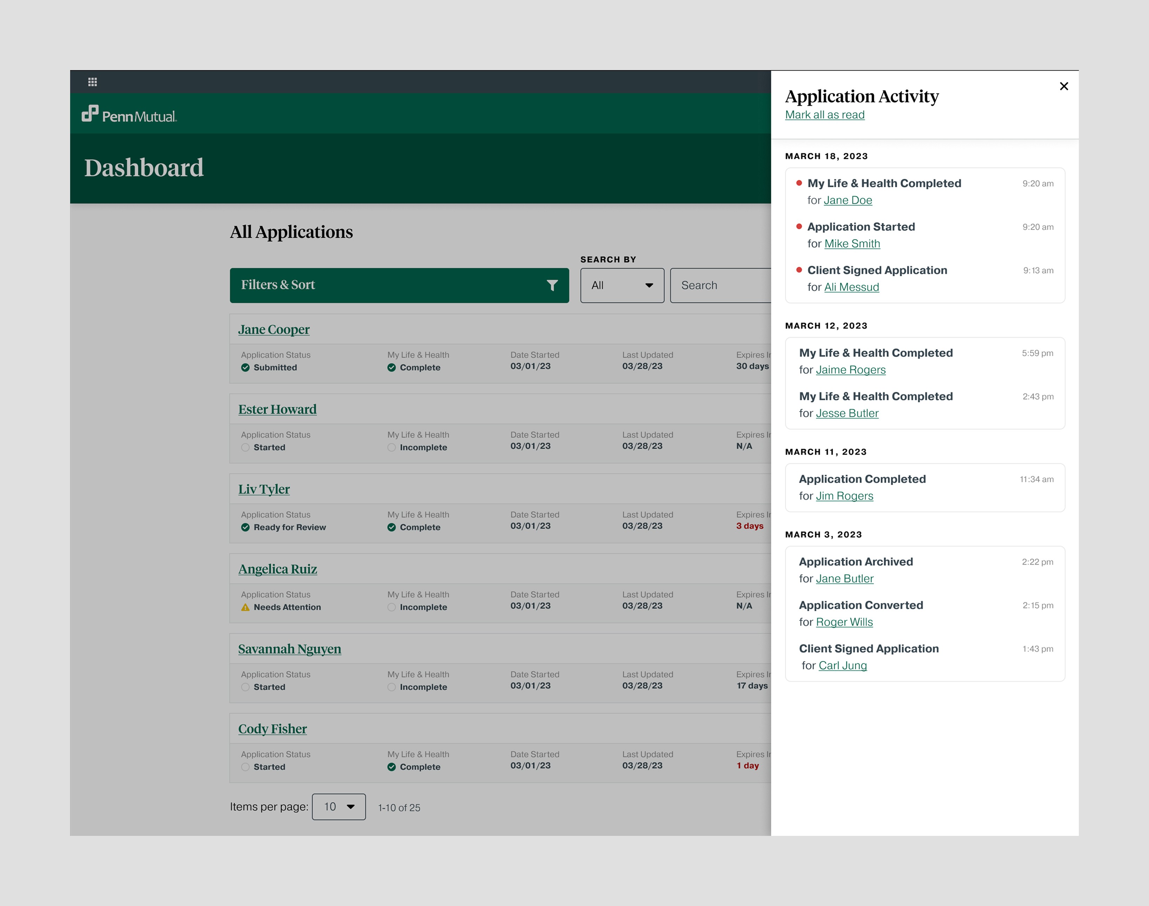Click Jane Cooper's Submitted check icon
This screenshot has width=1149, height=906.
point(245,367)
